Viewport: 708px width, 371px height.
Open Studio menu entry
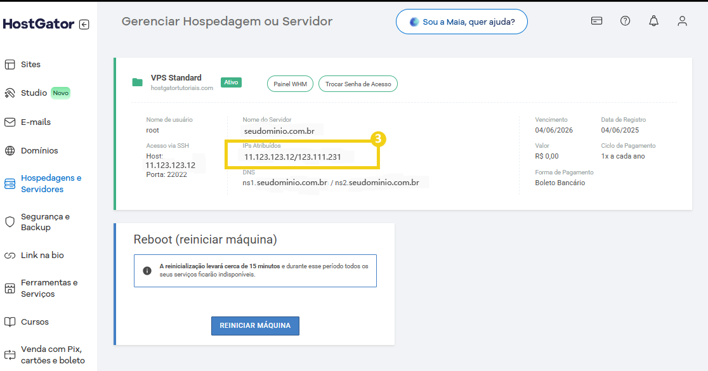tap(34, 93)
